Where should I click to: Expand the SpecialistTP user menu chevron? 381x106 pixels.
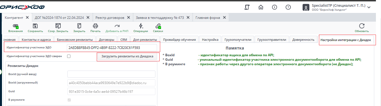369,7
